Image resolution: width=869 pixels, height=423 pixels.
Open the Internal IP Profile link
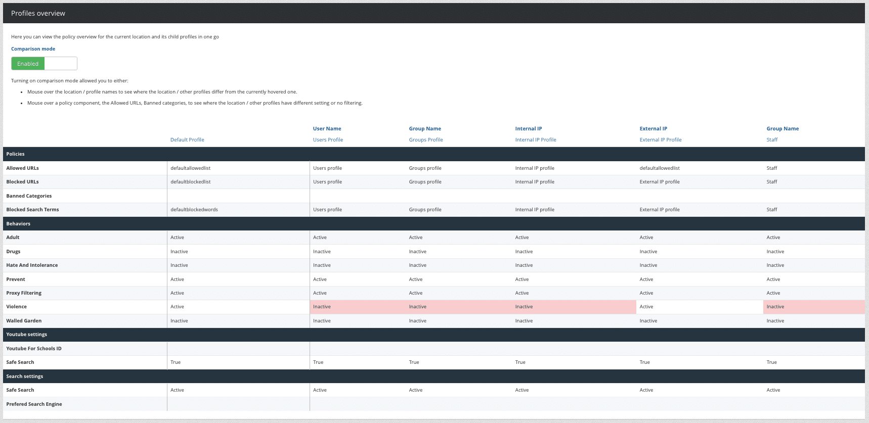pyautogui.click(x=535, y=140)
